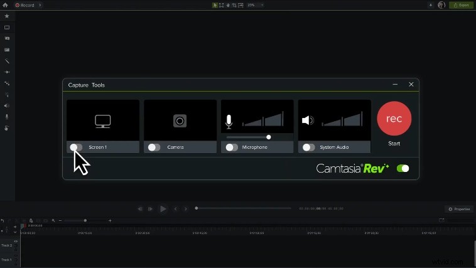Click the webcam icon in the Camera panel
The image size is (476, 268).
pyautogui.click(x=180, y=121)
